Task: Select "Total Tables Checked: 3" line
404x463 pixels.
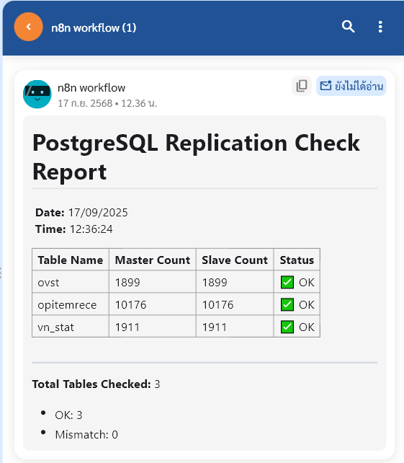Action: pyautogui.click(x=96, y=384)
